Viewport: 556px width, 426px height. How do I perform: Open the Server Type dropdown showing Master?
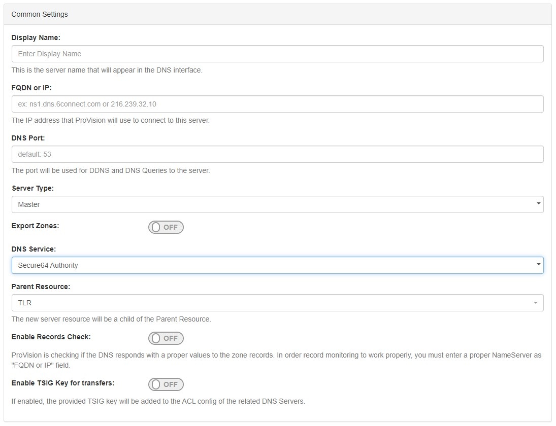click(x=277, y=204)
